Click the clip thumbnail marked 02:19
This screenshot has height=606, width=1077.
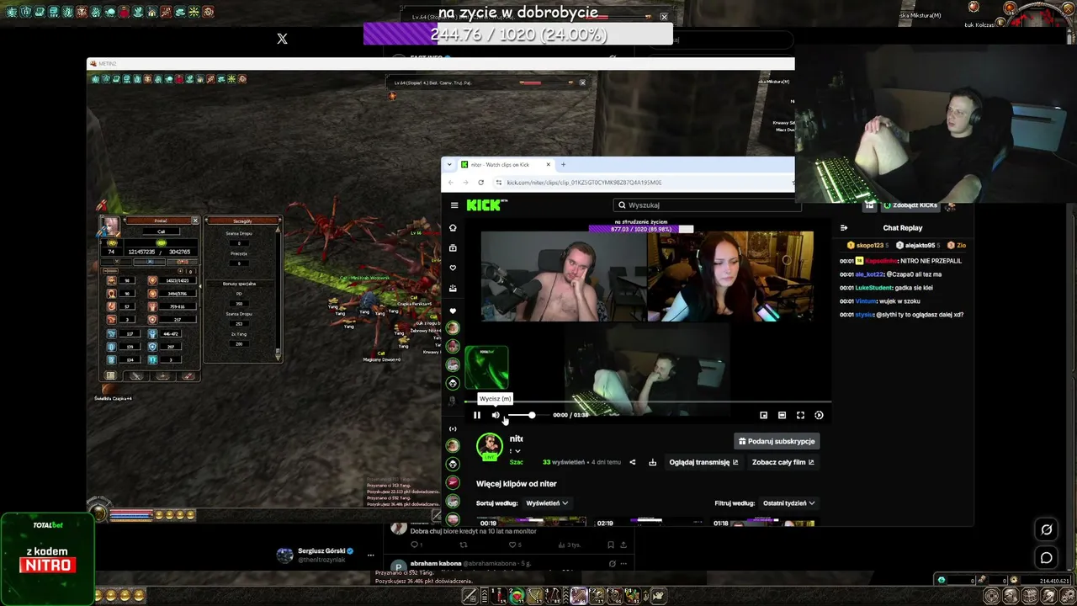(x=649, y=523)
